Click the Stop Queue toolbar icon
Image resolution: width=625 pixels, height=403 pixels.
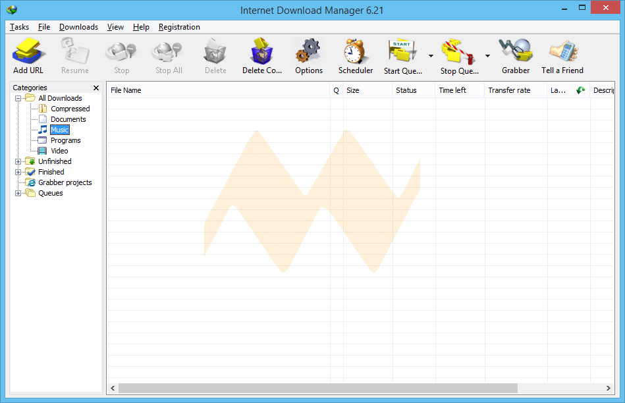[x=458, y=51]
